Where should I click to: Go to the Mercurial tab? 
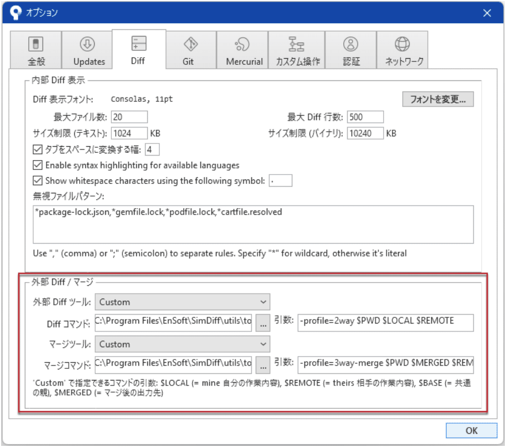(242, 50)
